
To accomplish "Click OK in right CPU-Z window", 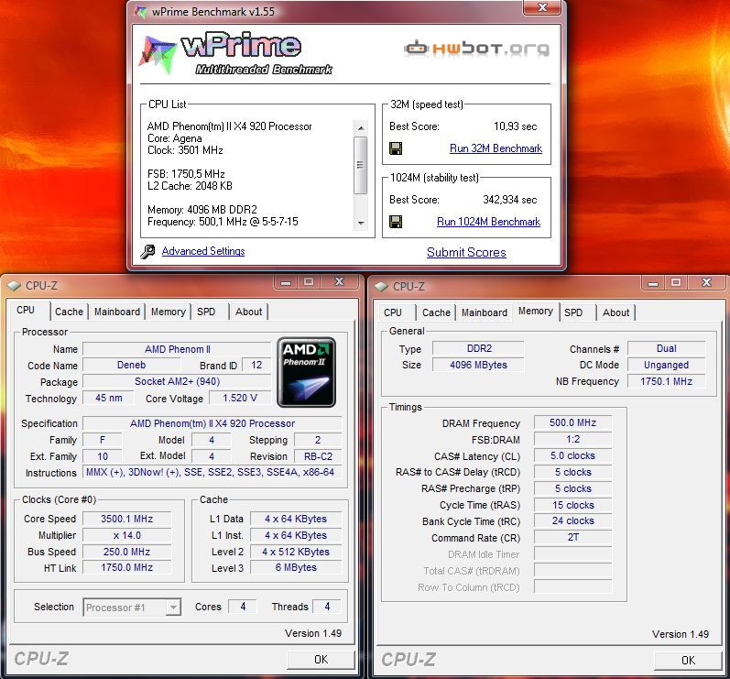I will tap(688, 661).
